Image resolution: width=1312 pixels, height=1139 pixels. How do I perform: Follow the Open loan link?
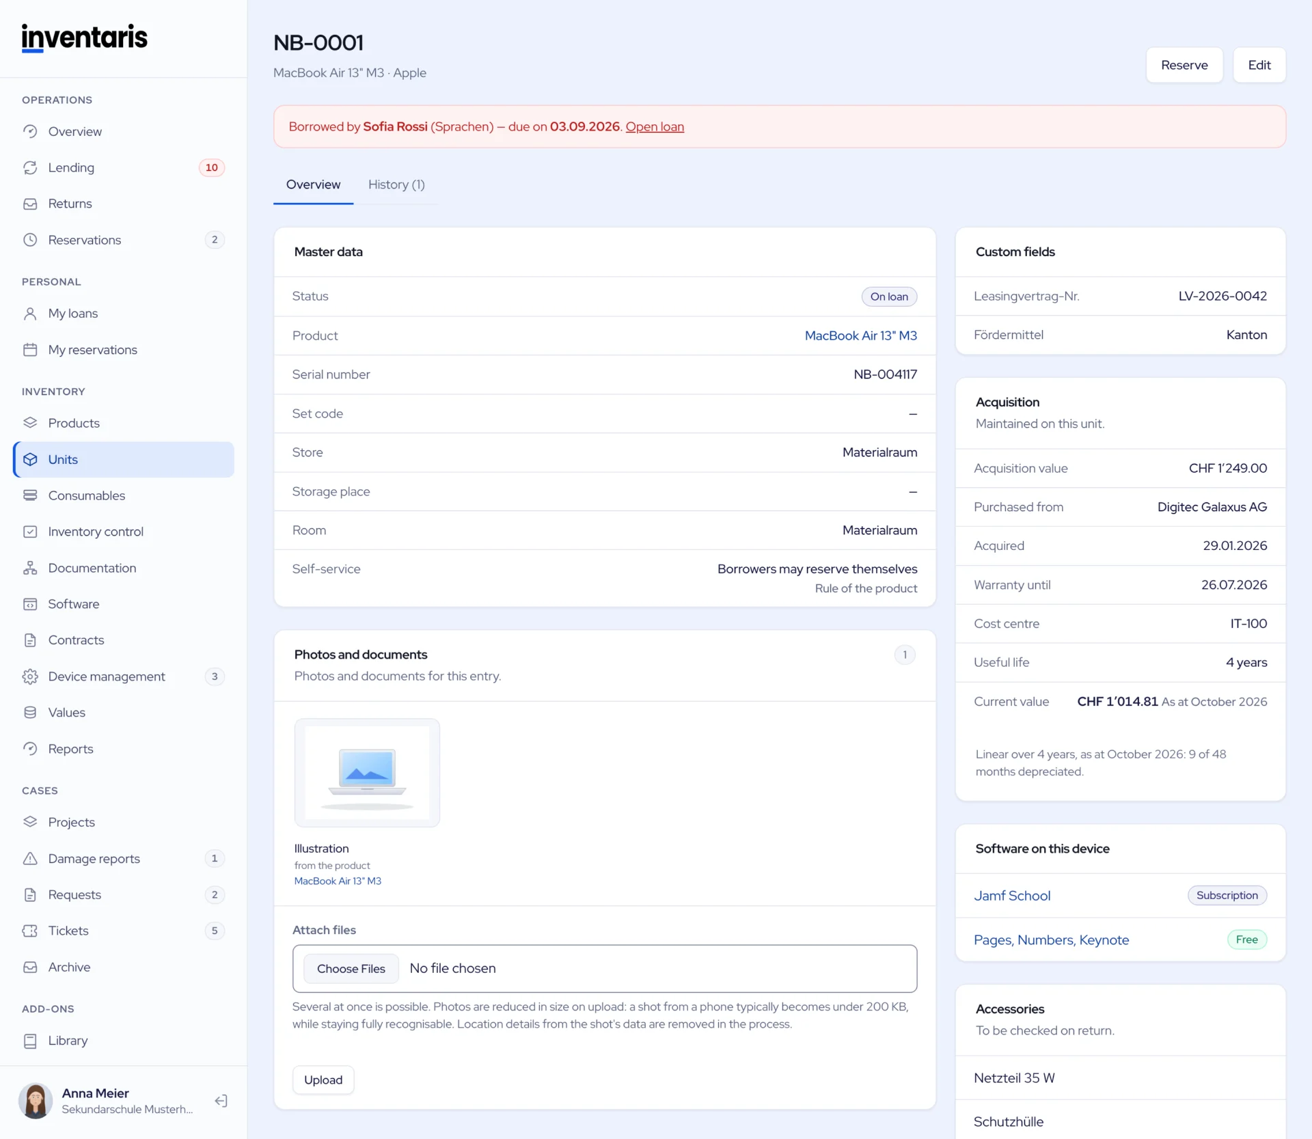(655, 126)
